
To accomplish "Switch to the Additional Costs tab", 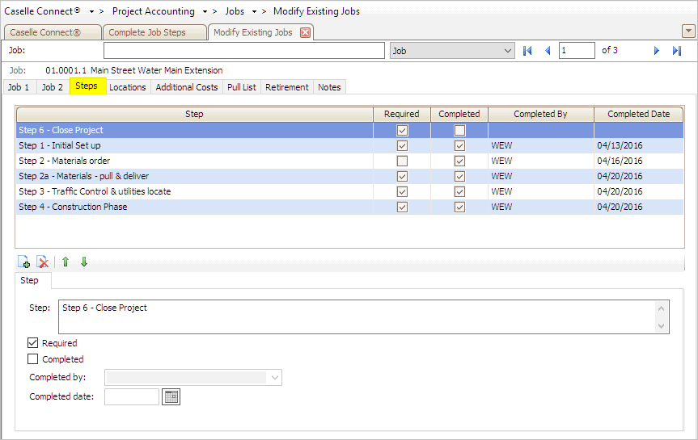I will 186,87.
